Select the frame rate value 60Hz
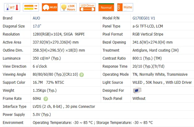 point(37,99)
